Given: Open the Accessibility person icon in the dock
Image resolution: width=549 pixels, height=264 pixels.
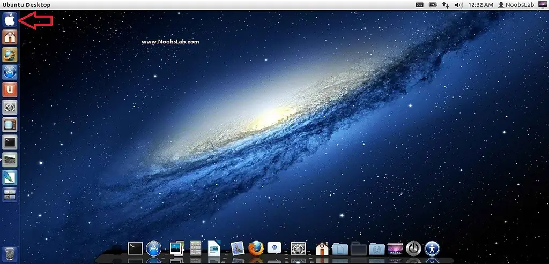Looking at the screenshot, I should point(432,248).
